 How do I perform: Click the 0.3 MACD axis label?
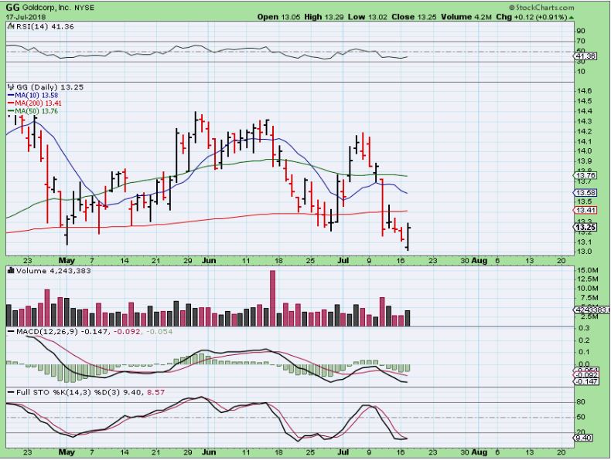584,328
